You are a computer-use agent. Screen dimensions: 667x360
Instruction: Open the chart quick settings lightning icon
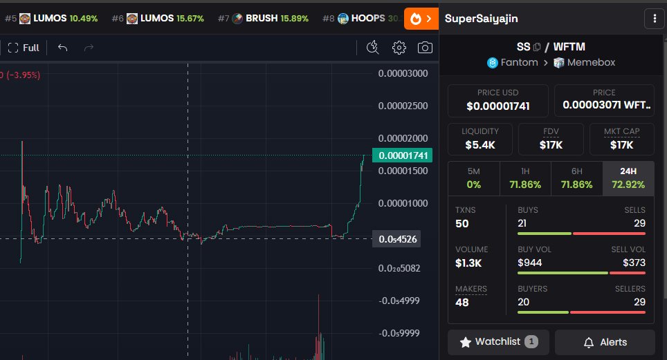click(x=373, y=48)
